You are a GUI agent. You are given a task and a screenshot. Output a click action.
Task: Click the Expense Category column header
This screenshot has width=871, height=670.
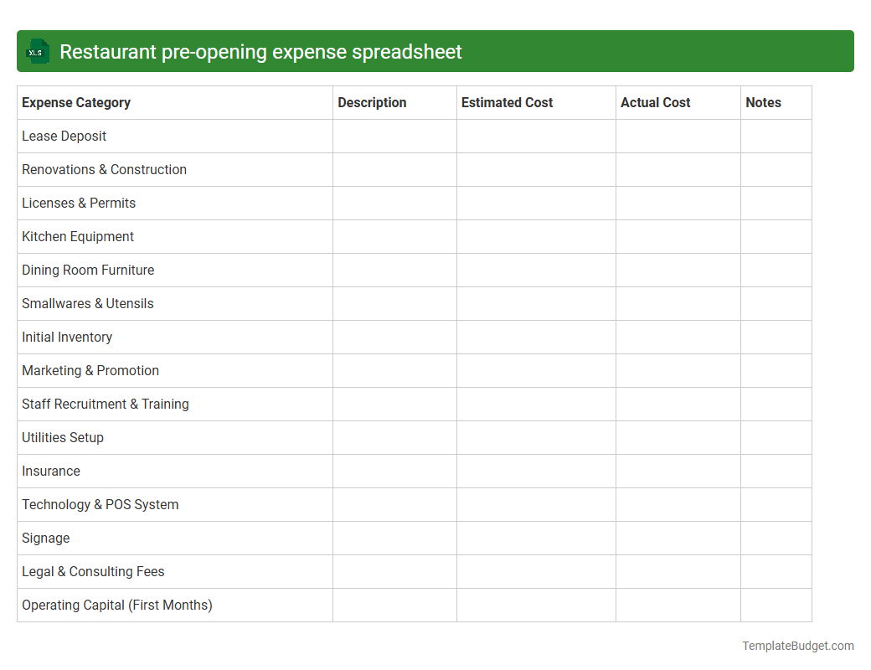point(75,102)
